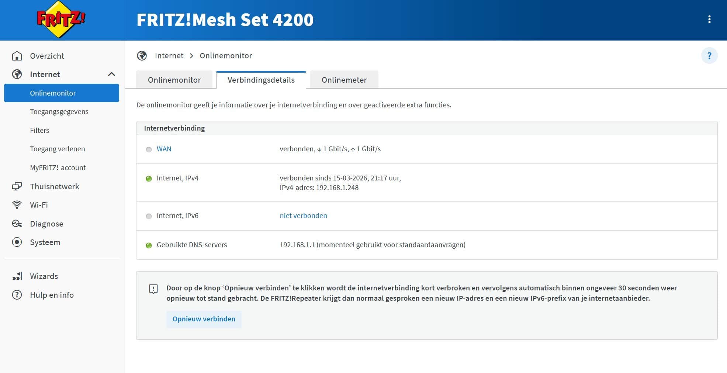Click the Hulp en info icon
The height and width of the screenshot is (373, 727).
pyautogui.click(x=17, y=295)
